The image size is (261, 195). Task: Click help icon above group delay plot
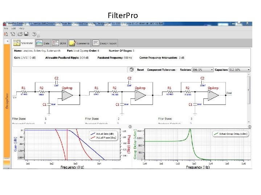coord(249,126)
